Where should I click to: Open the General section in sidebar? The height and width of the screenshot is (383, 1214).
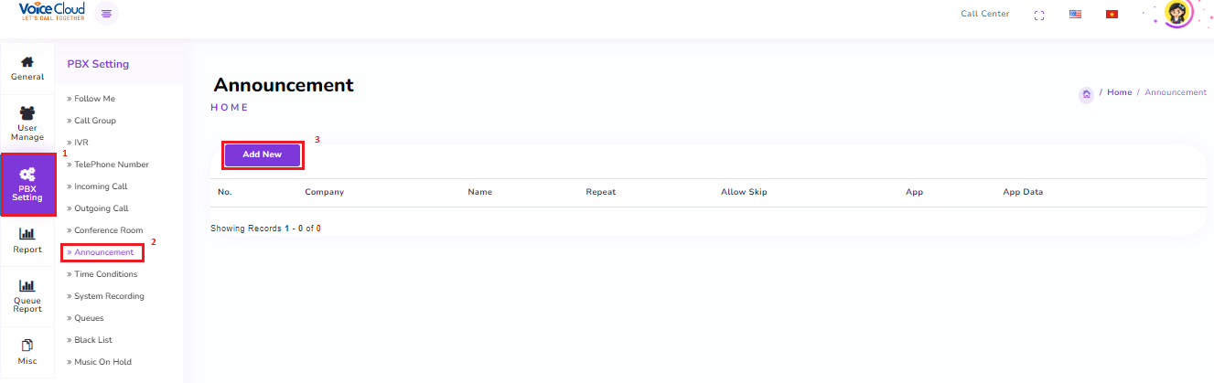click(x=27, y=69)
